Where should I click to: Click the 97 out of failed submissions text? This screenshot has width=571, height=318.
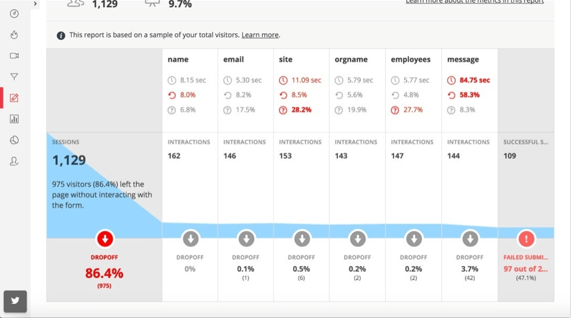[526, 269]
